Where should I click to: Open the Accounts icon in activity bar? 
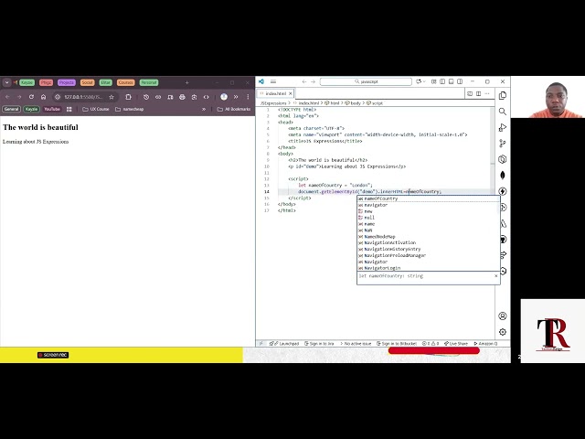[x=503, y=316]
